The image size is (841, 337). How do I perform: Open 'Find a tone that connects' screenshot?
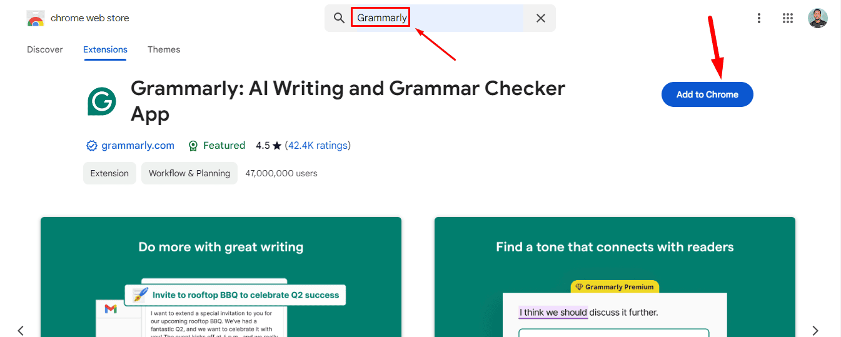[615, 277]
